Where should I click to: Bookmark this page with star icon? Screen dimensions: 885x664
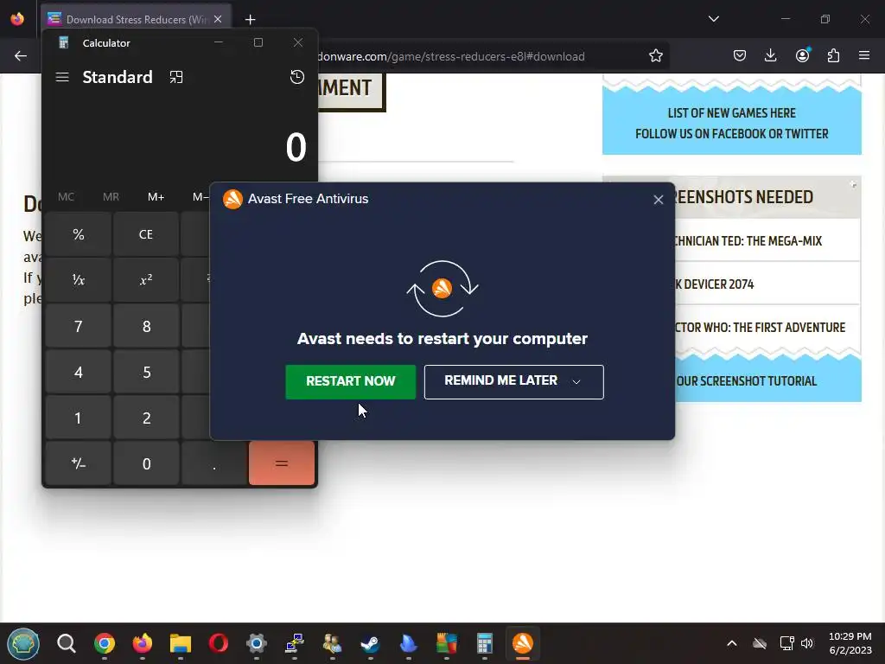pyautogui.click(x=655, y=56)
